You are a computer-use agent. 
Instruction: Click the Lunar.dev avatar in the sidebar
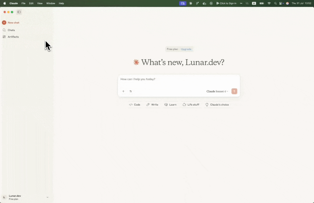[x=4, y=197]
